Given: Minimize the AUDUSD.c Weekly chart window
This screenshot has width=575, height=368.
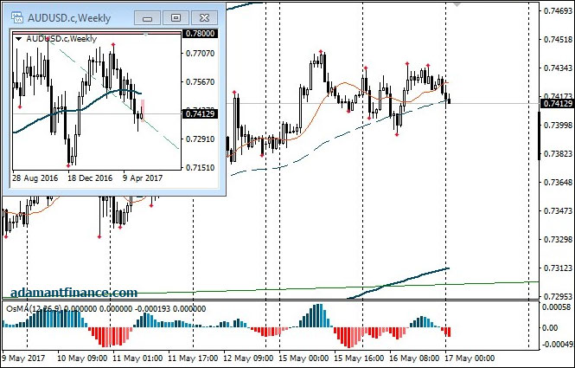Looking at the screenshot, I should tap(147, 17).
